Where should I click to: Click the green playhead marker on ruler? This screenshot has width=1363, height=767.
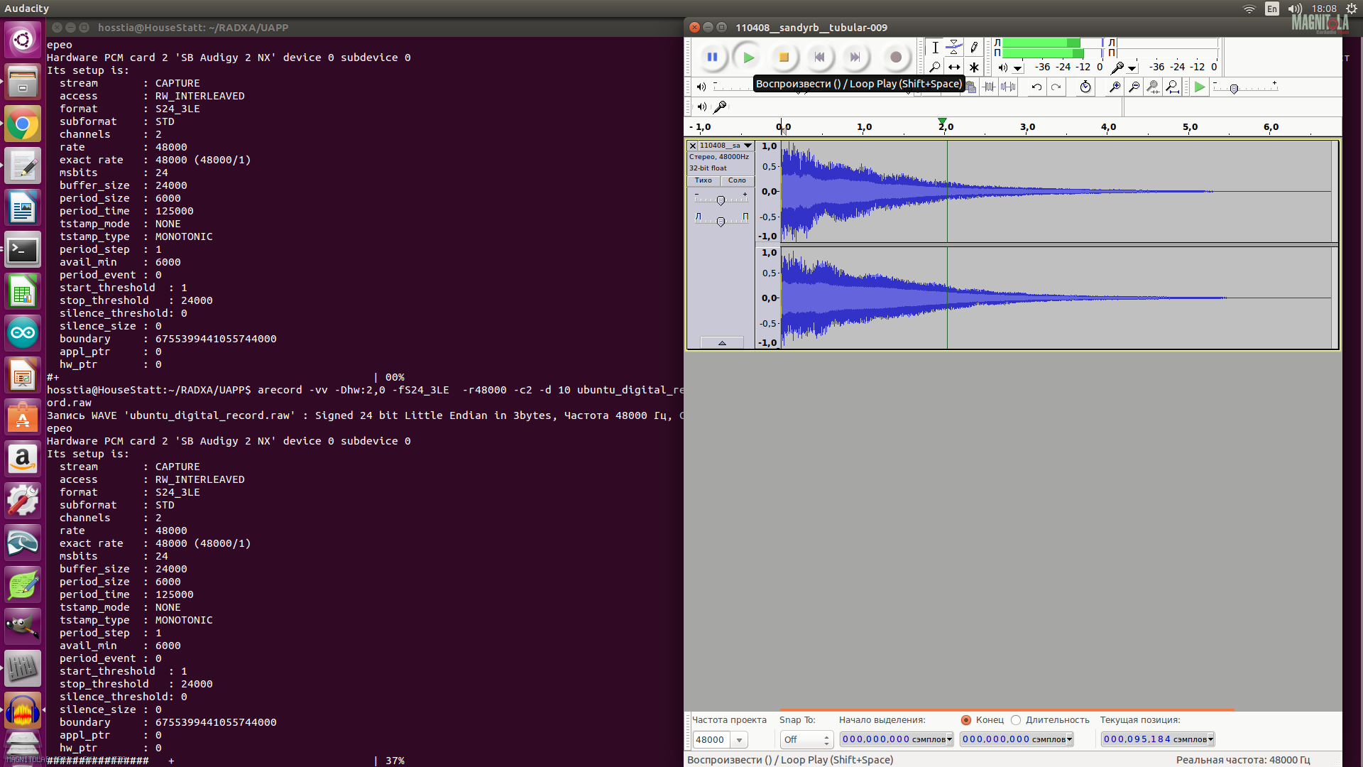tap(942, 121)
